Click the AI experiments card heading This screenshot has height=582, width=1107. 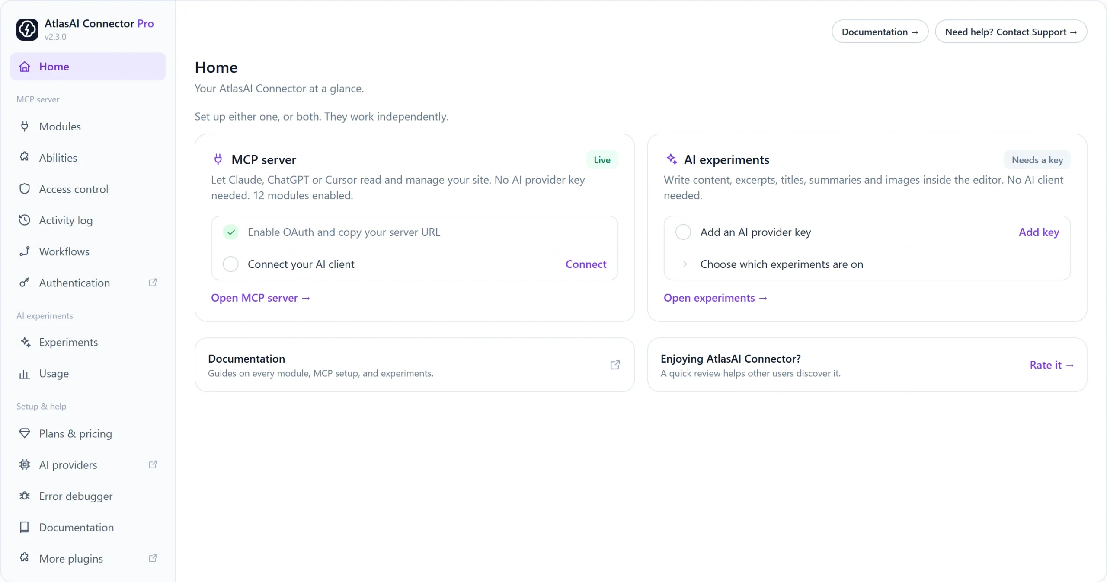point(726,159)
